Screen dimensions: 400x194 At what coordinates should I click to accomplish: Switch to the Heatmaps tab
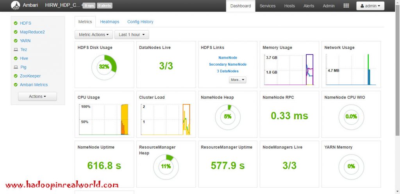click(x=109, y=22)
